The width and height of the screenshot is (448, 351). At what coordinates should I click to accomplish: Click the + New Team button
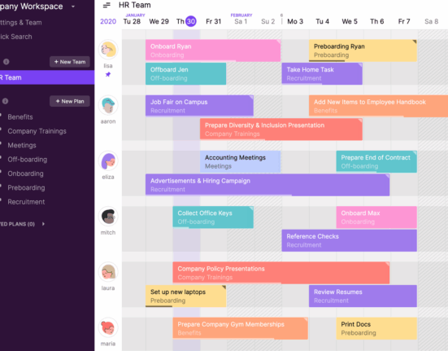[70, 62]
